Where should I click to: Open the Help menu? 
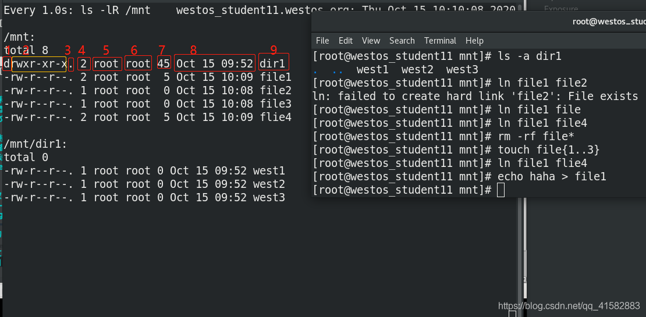coord(474,41)
